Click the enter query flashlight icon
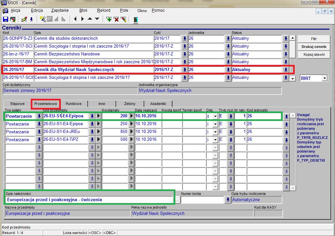 43,19
